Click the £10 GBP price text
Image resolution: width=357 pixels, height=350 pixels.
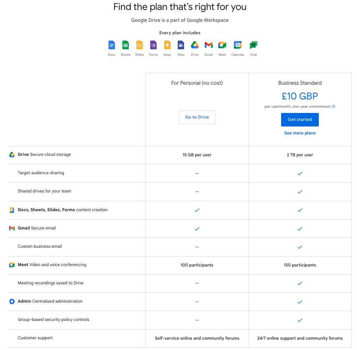click(300, 96)
